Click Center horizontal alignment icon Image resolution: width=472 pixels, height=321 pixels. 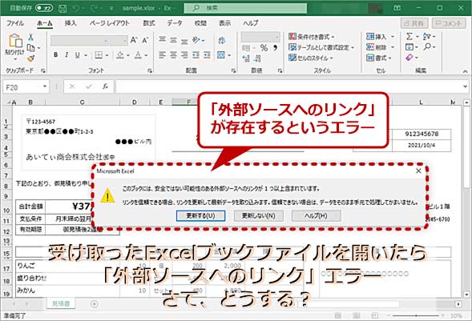[x=173, y=55]
